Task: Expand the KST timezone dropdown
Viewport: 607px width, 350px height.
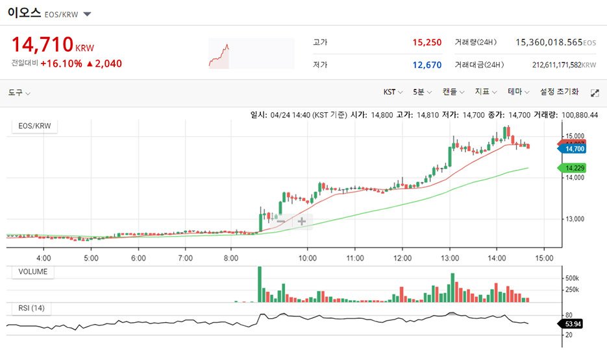Action: tap(393, 93)
